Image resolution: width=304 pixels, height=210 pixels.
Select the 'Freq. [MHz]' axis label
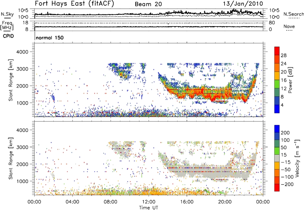[x=7, y=25]
